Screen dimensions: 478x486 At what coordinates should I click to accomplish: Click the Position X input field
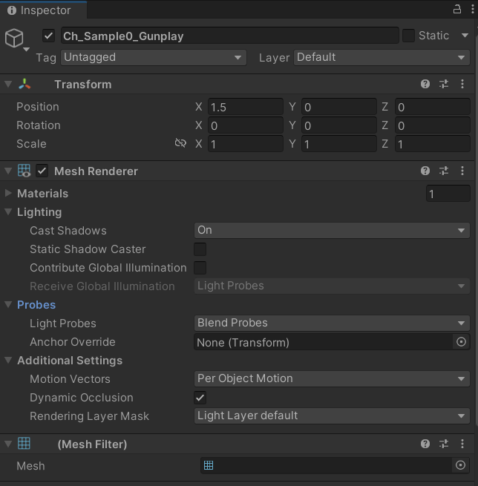click(x=245, y=107)
